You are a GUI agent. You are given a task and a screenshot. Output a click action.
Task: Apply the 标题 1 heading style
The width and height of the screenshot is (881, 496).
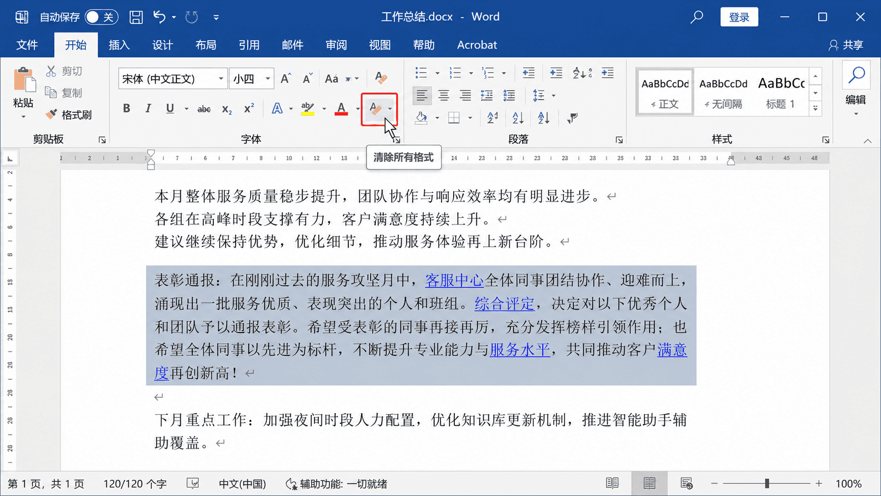780,92
